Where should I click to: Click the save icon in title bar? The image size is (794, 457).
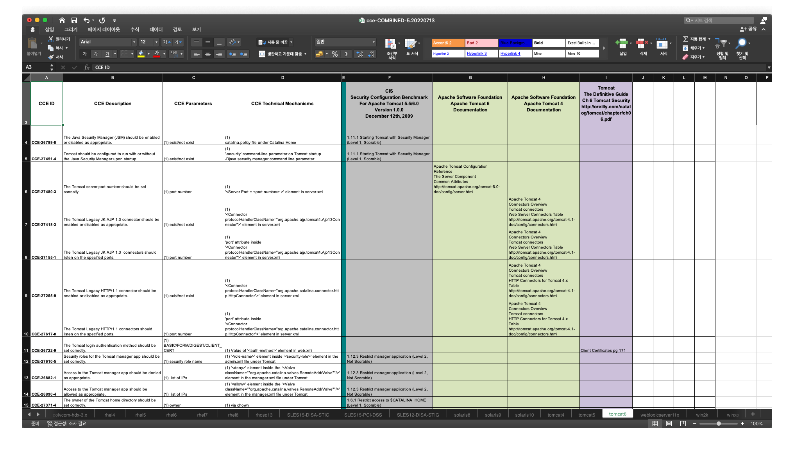74,20
